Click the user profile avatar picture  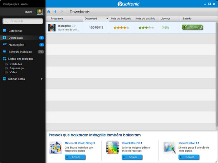pyautogui.click(x=40, y=12)
